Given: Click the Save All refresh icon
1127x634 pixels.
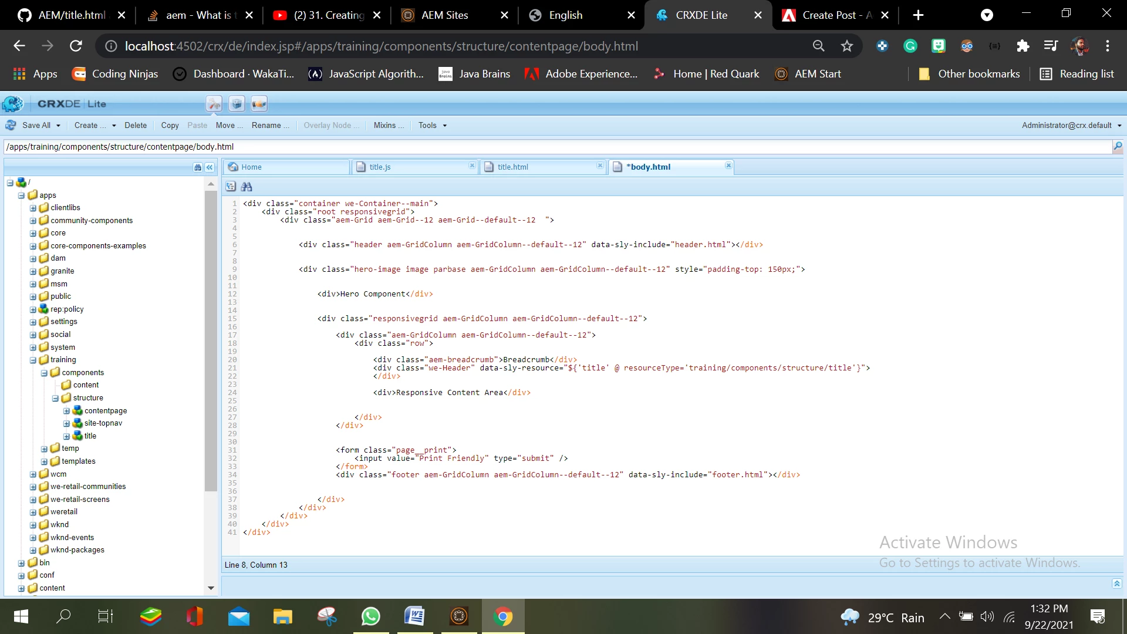Looking at the screenshot, I should (x=11, y=125).
